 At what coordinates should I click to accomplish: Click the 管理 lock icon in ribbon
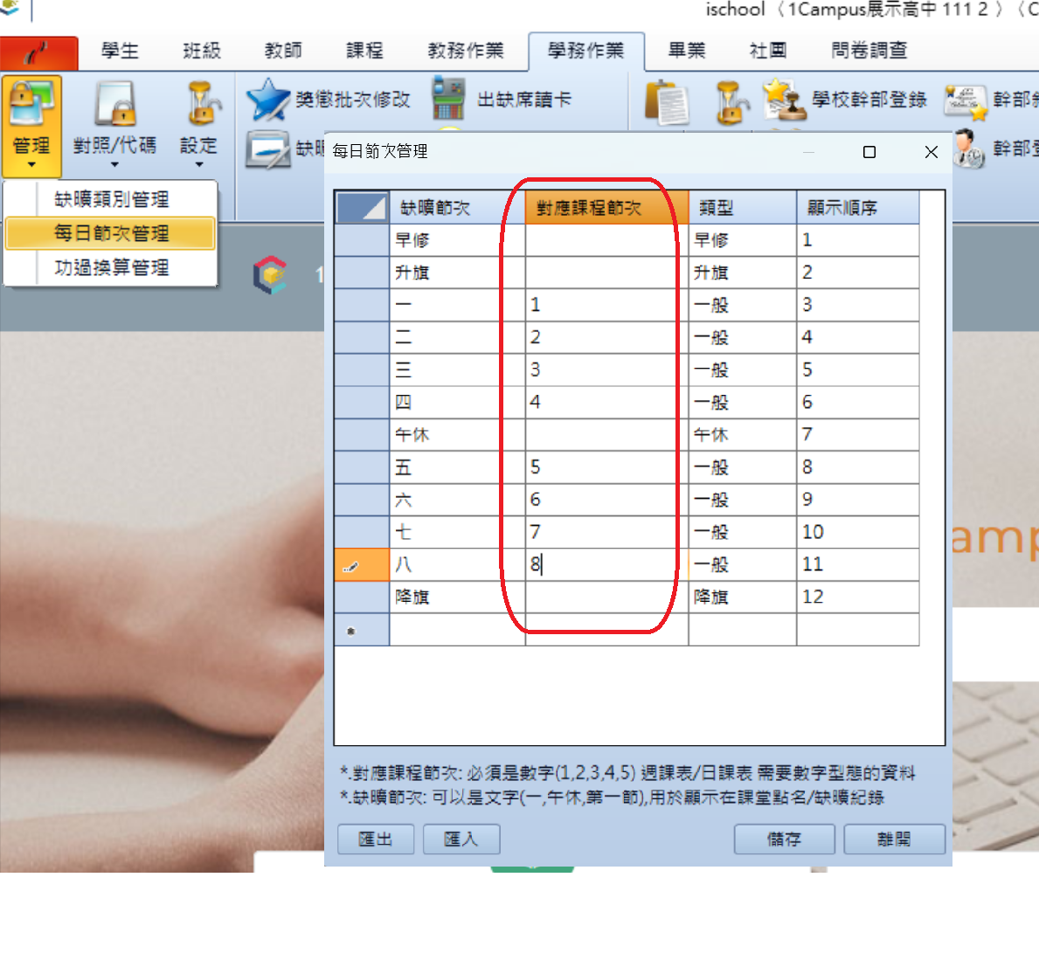point(31,105)
